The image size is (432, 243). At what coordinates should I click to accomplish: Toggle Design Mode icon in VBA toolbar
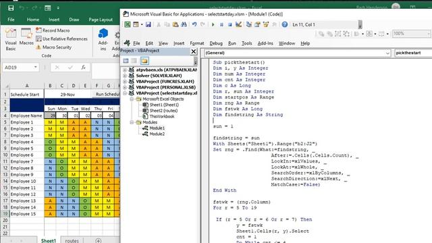coord(238,24)
